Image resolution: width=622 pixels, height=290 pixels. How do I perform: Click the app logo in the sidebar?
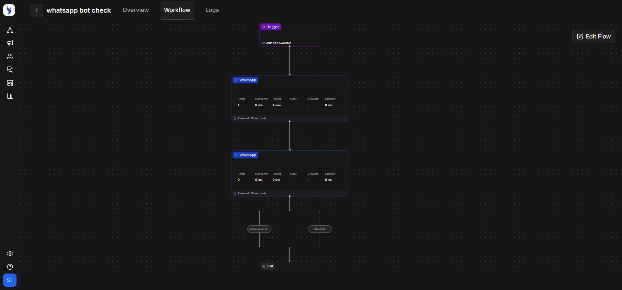pos(9,10)
